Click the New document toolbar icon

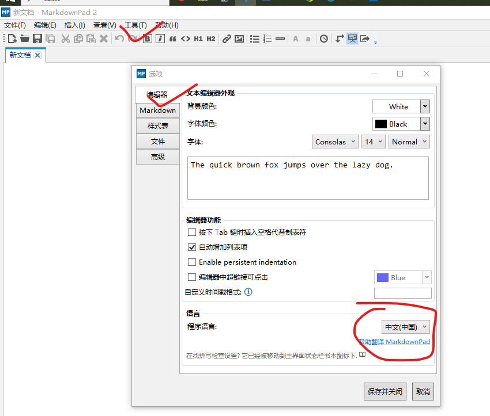(12, 39)
